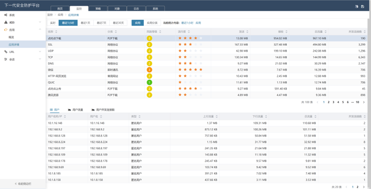Screen dimensions: 371x189
Task: Click the yellow risk badge in the SSL row
Action: pyautogui.click(x=149, y=45)
